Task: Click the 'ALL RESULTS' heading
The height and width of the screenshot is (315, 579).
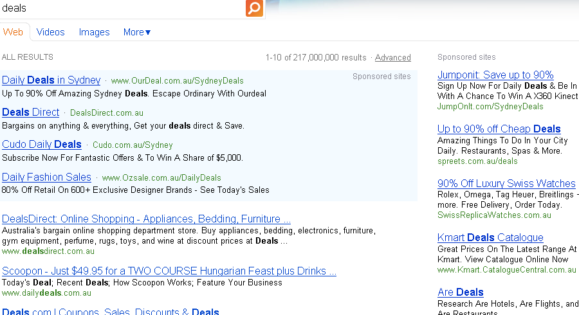Action: coord(27,57)
